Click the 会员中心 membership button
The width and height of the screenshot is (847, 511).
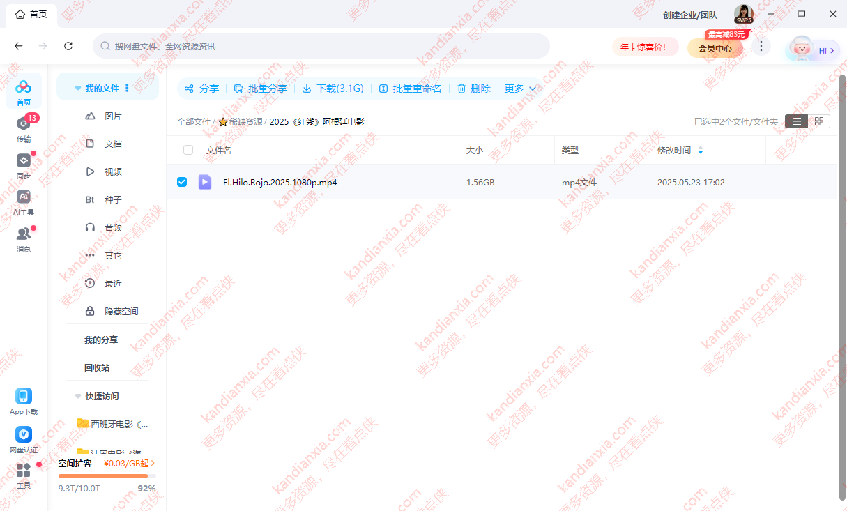[715, 48]
